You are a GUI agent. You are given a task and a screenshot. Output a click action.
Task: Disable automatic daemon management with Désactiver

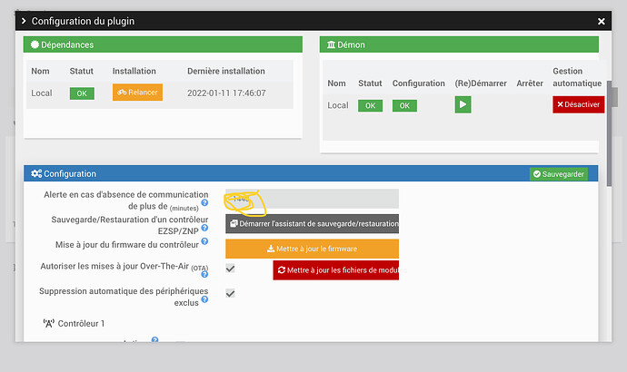click(x=579, y=104)
